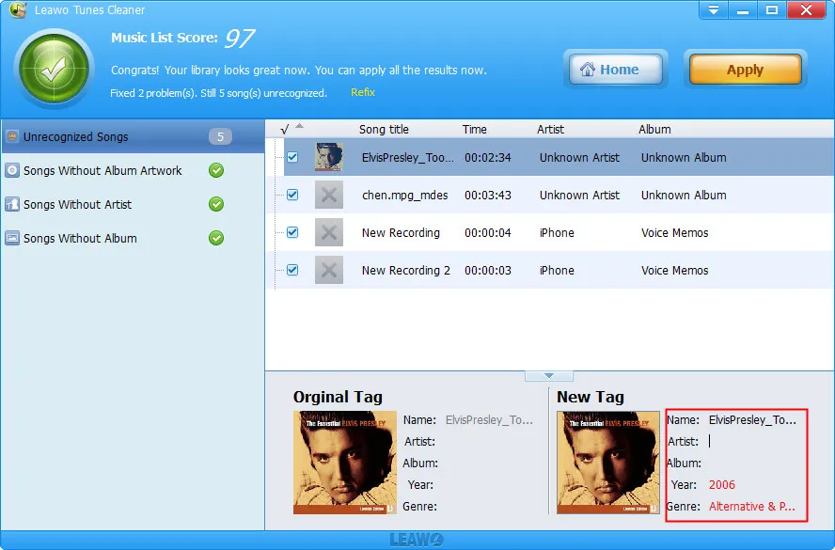
Task: Click the Apply button
Action: click(745, 70)
